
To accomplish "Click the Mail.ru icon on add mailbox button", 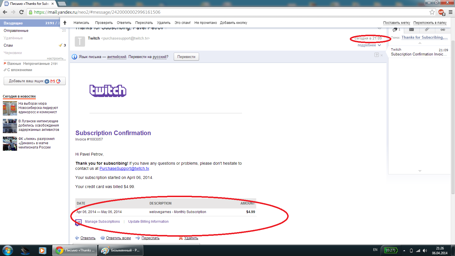I will (47, 81).
